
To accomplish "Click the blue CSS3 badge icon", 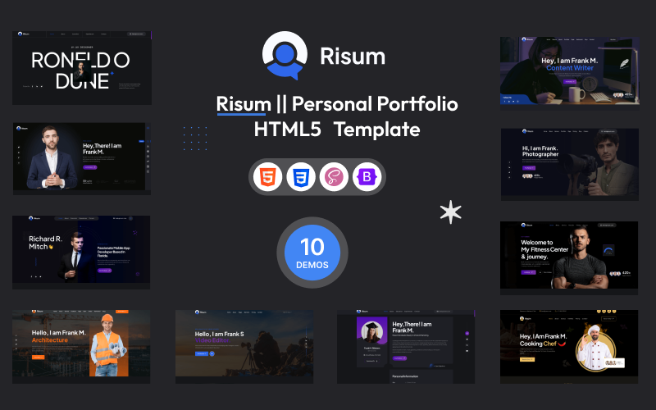I will click(x=301, y=177).
